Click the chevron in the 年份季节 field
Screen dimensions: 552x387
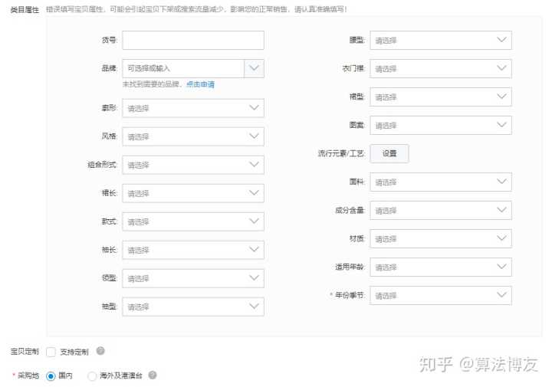(x=501, y=295)
